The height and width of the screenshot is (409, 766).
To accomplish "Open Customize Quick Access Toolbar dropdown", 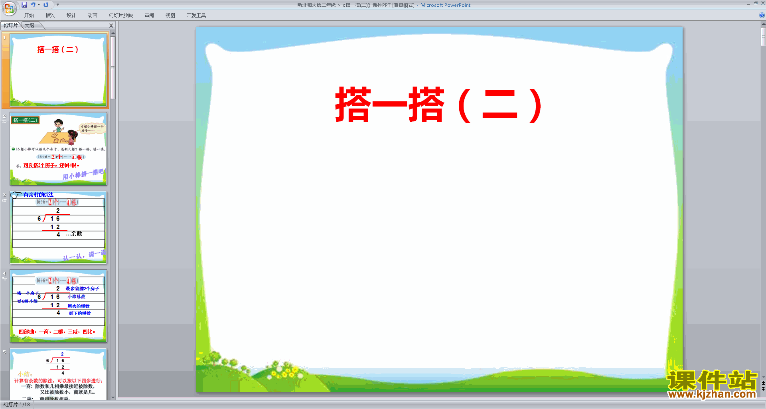I will (57, 5).
